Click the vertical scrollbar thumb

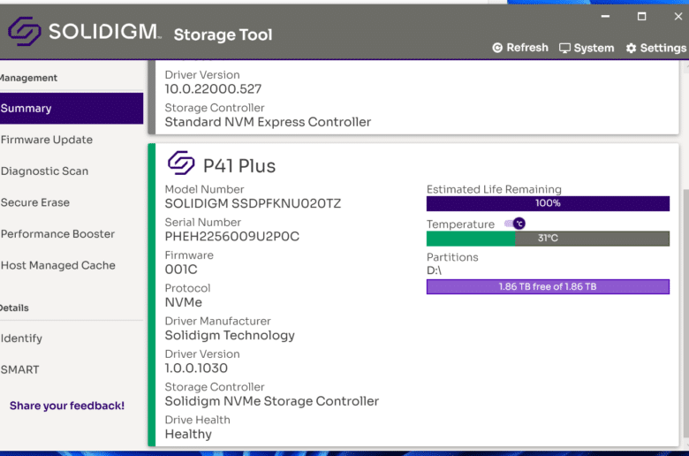point(686,313)
